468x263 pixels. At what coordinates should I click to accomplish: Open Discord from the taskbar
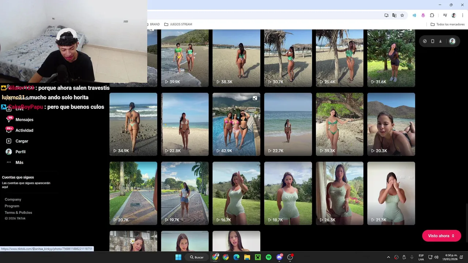[279, 257]
